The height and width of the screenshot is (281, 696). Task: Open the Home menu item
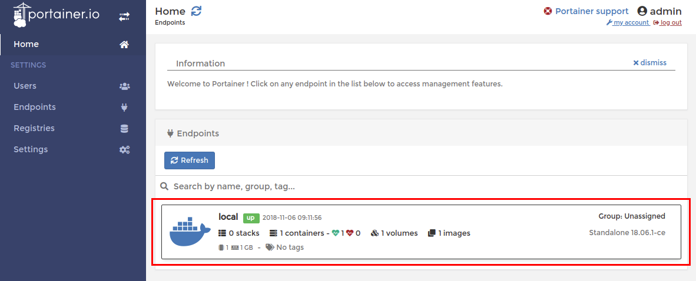coord(26,44)
